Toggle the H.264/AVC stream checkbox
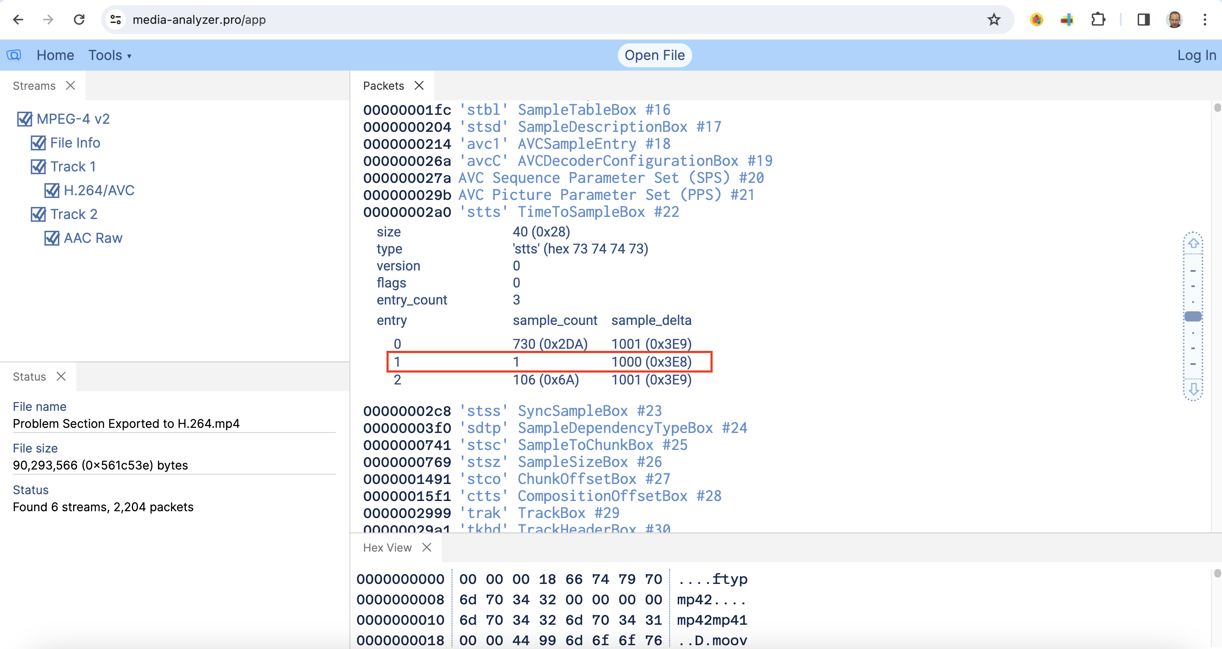Screen dimensions: 1222x649 [x=52, y=191]
